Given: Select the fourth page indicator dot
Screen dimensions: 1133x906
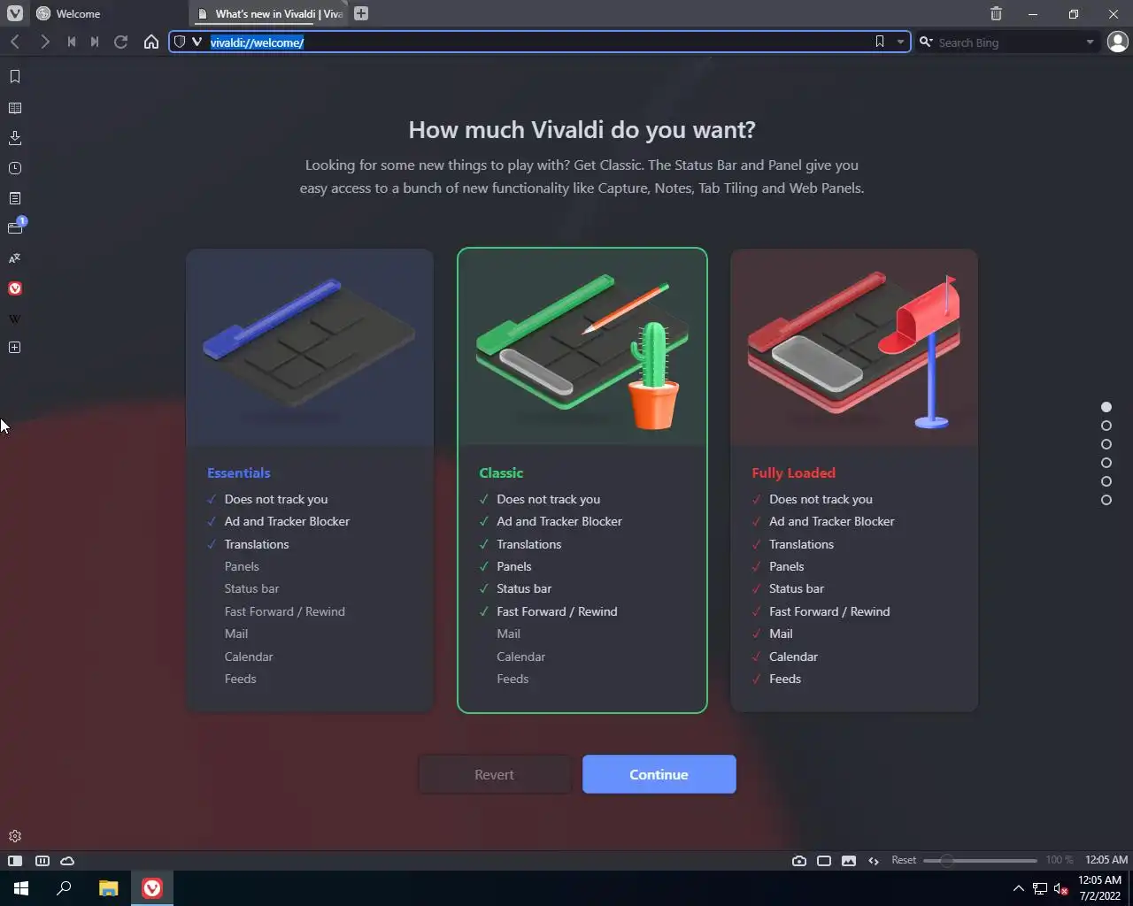Looking at the screenshot, I should click(1106, 463).
